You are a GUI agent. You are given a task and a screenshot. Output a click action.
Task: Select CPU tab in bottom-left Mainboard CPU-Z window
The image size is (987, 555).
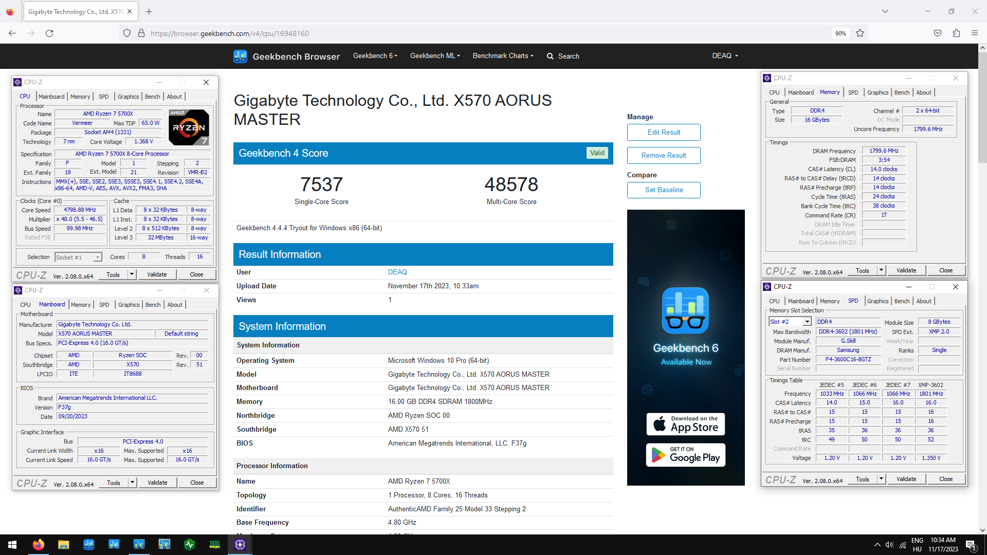[x=25, y=305]
